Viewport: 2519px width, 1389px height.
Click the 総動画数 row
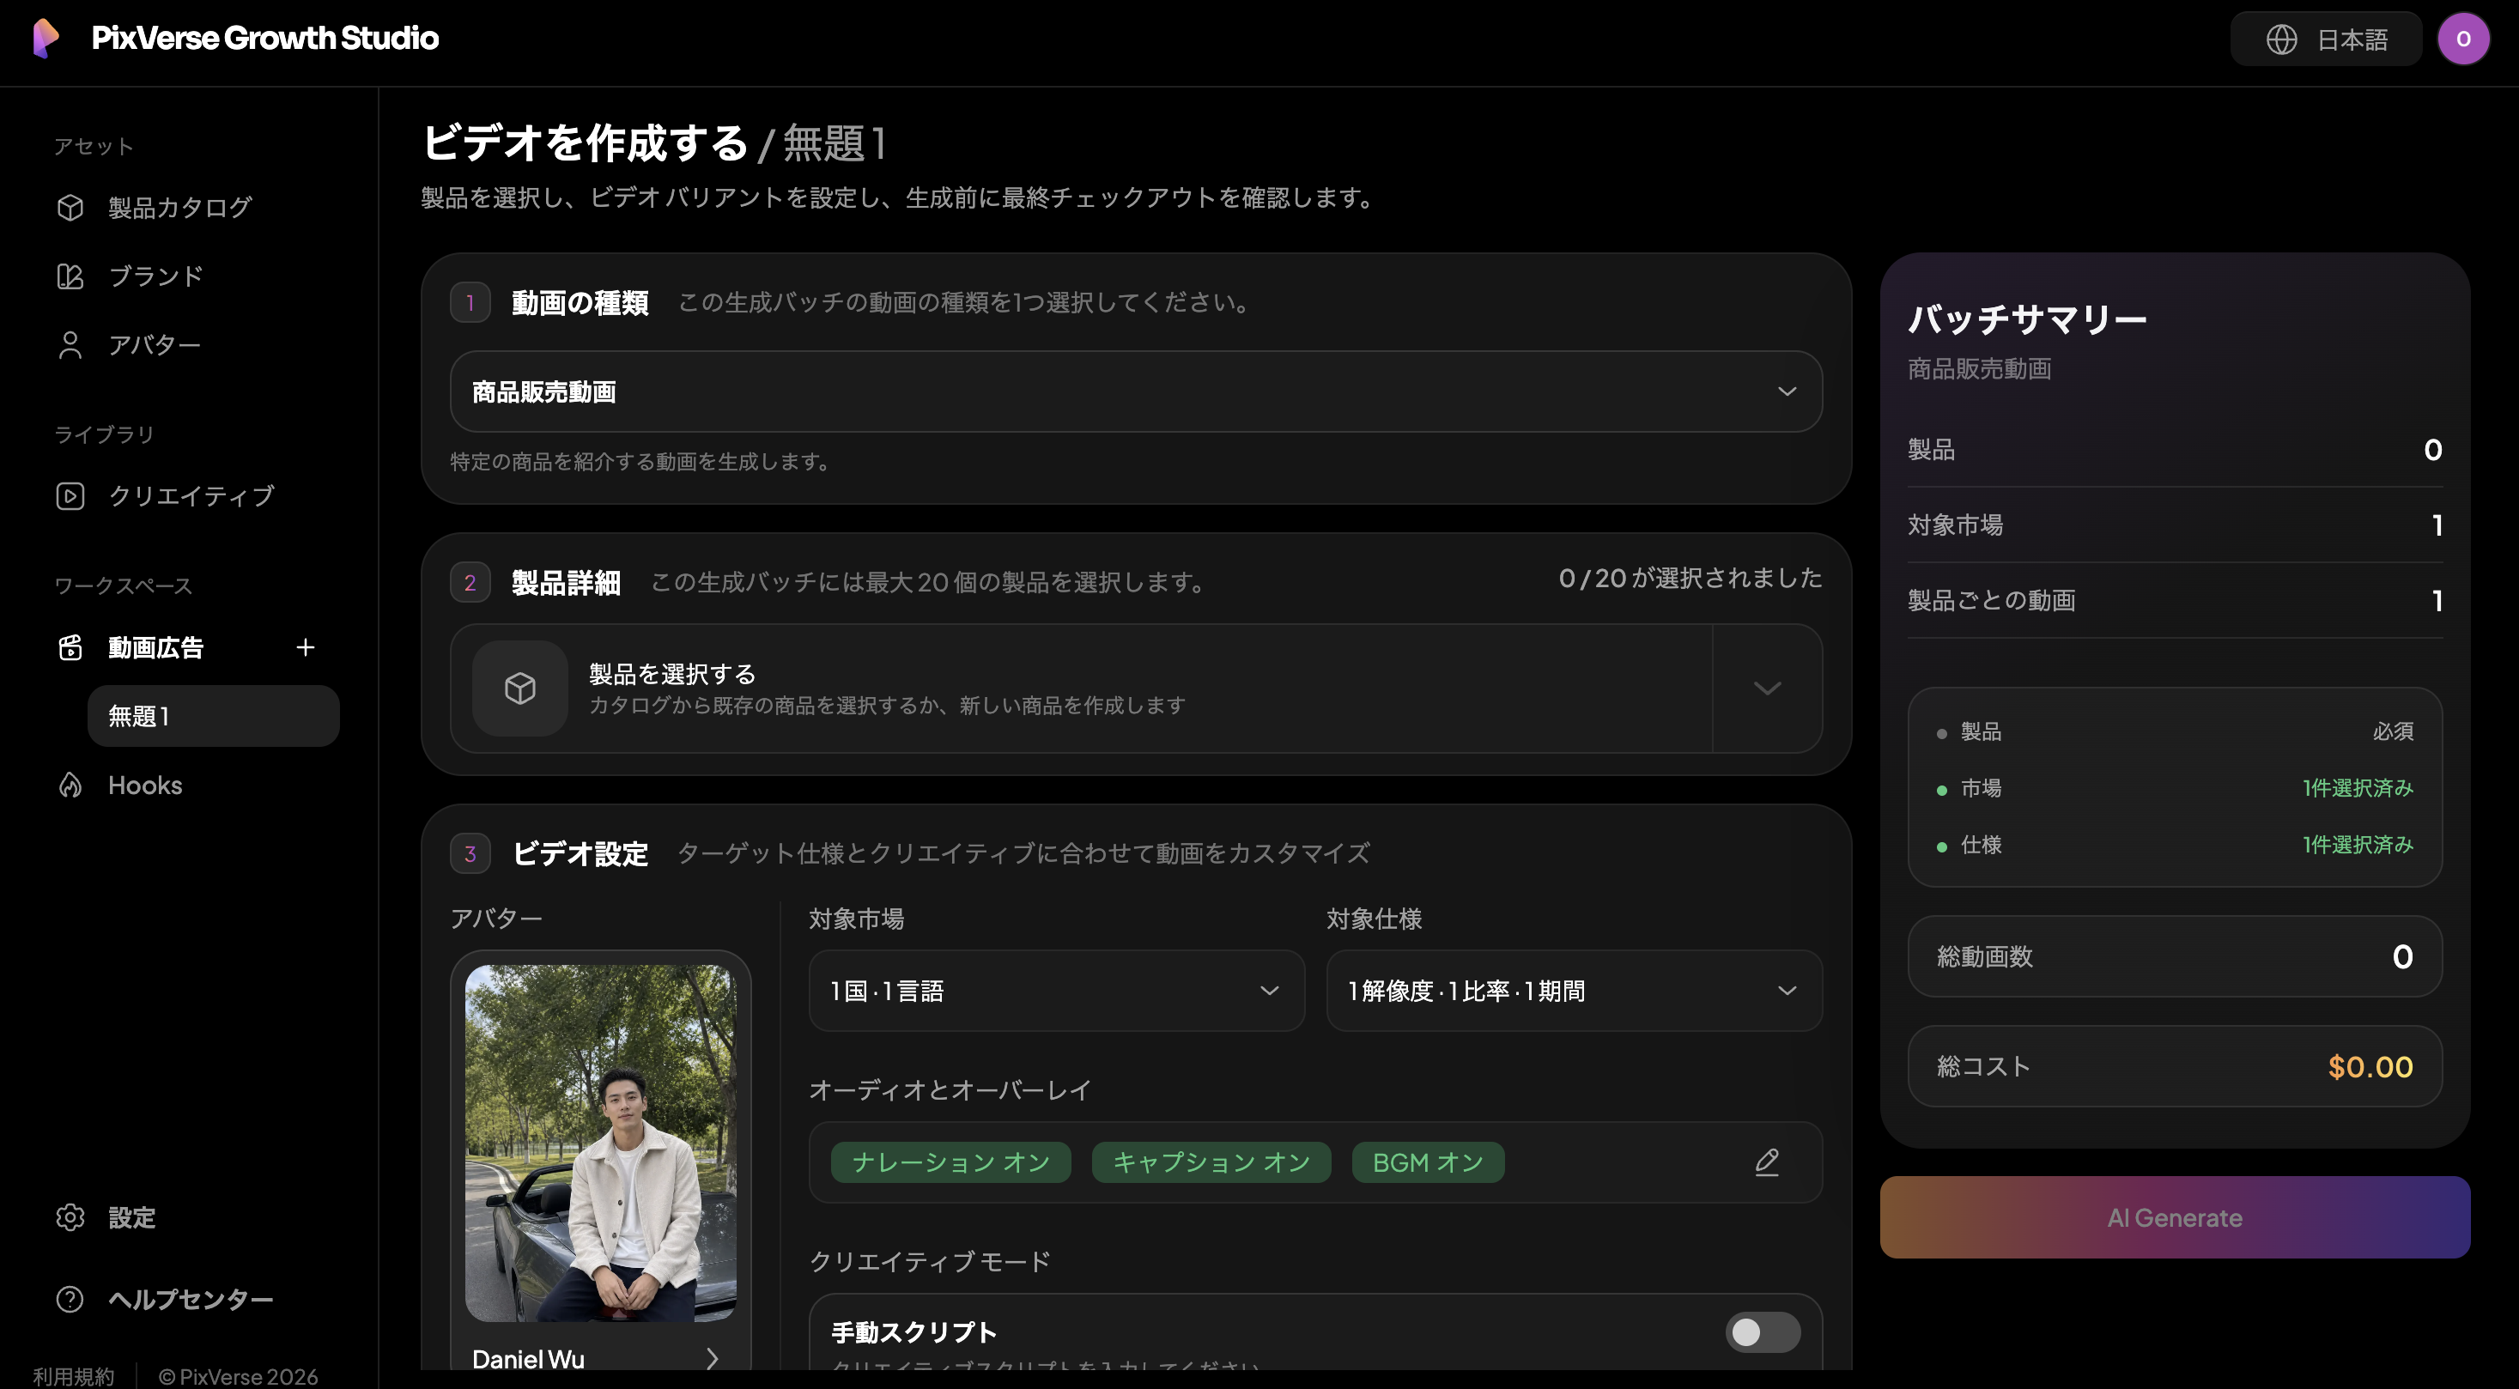[x=2174, y=956]
